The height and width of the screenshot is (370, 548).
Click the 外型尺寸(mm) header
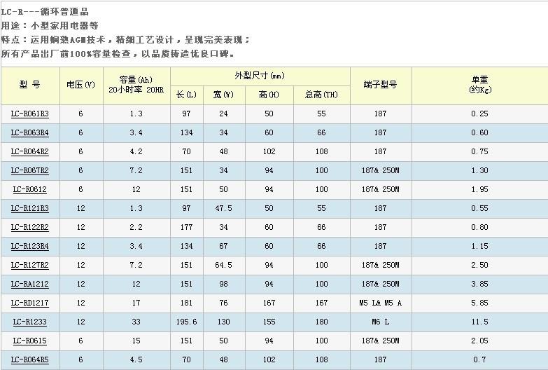click(x=260, y=76)
